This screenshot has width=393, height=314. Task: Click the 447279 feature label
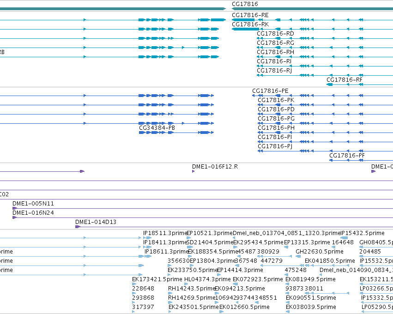pos(272,261)
